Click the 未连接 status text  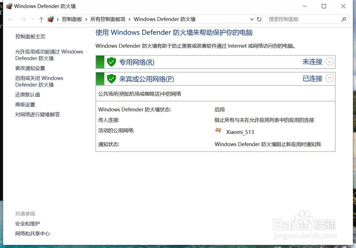(312, 62)
